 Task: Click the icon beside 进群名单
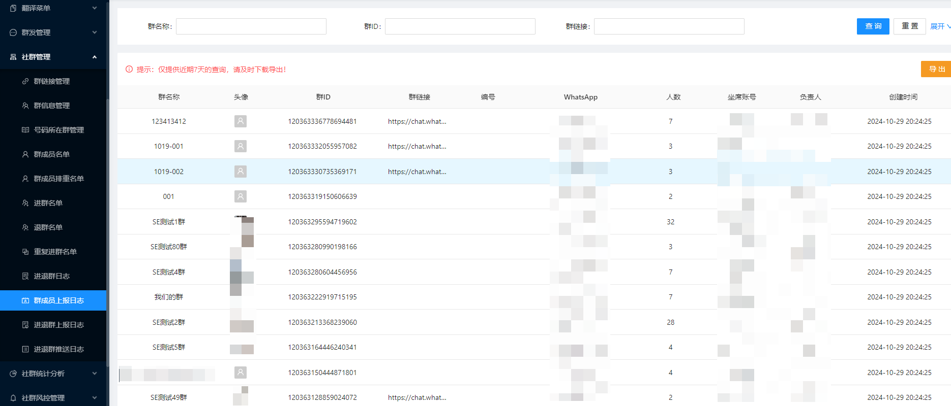tap(25, 203)
